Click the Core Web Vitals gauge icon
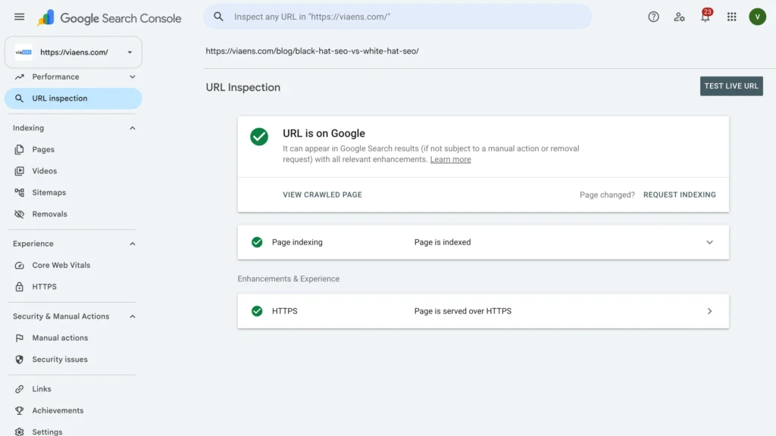Image resolution: width=776 pixels, height=436 pixels. tap(19, 266)
